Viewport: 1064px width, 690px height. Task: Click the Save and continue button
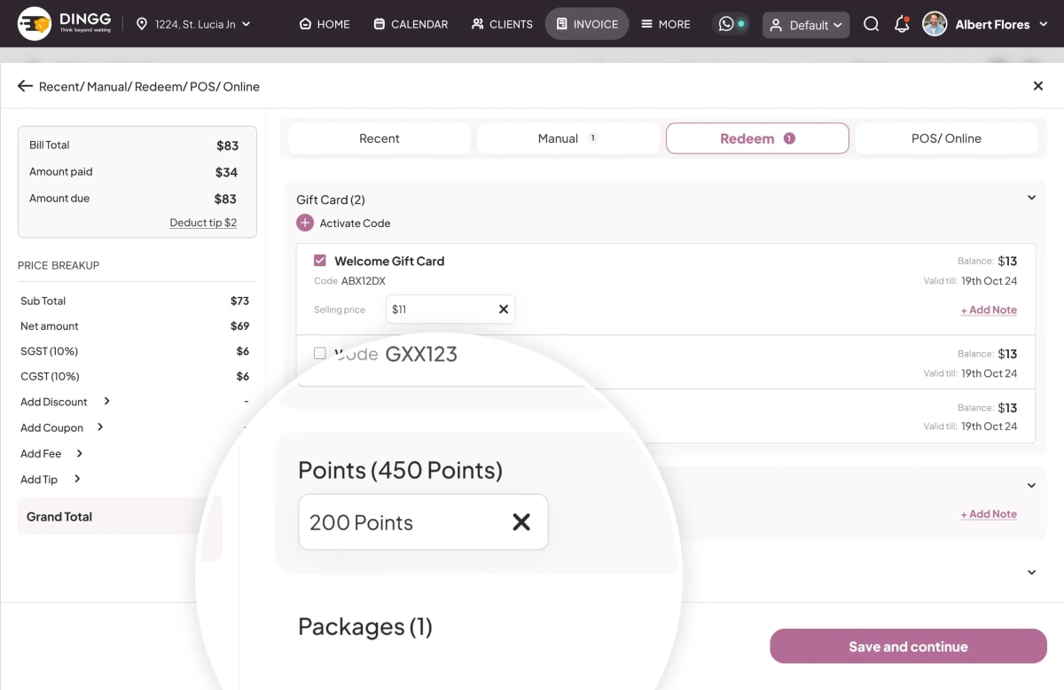[908, 647]
